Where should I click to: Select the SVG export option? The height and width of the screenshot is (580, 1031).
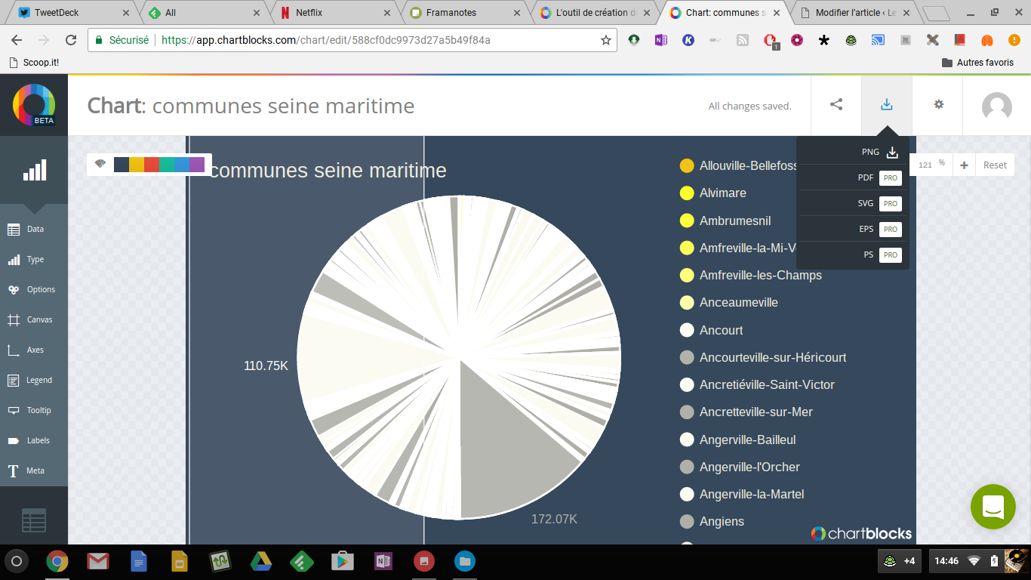(x=853, y=203)
